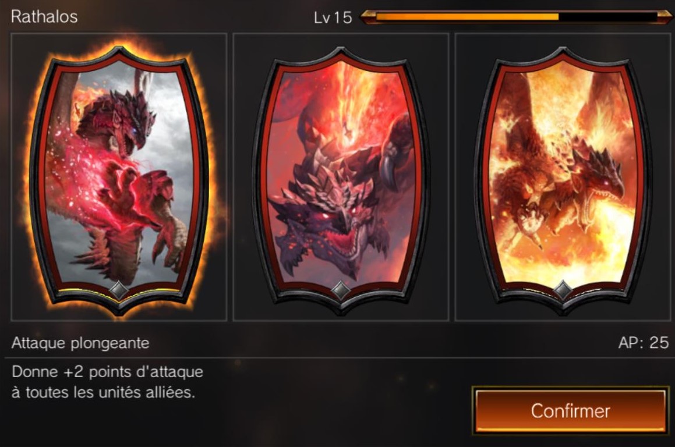675x447 pixels.
Task: Click the diamond gem on the right card
Action: 562,290
